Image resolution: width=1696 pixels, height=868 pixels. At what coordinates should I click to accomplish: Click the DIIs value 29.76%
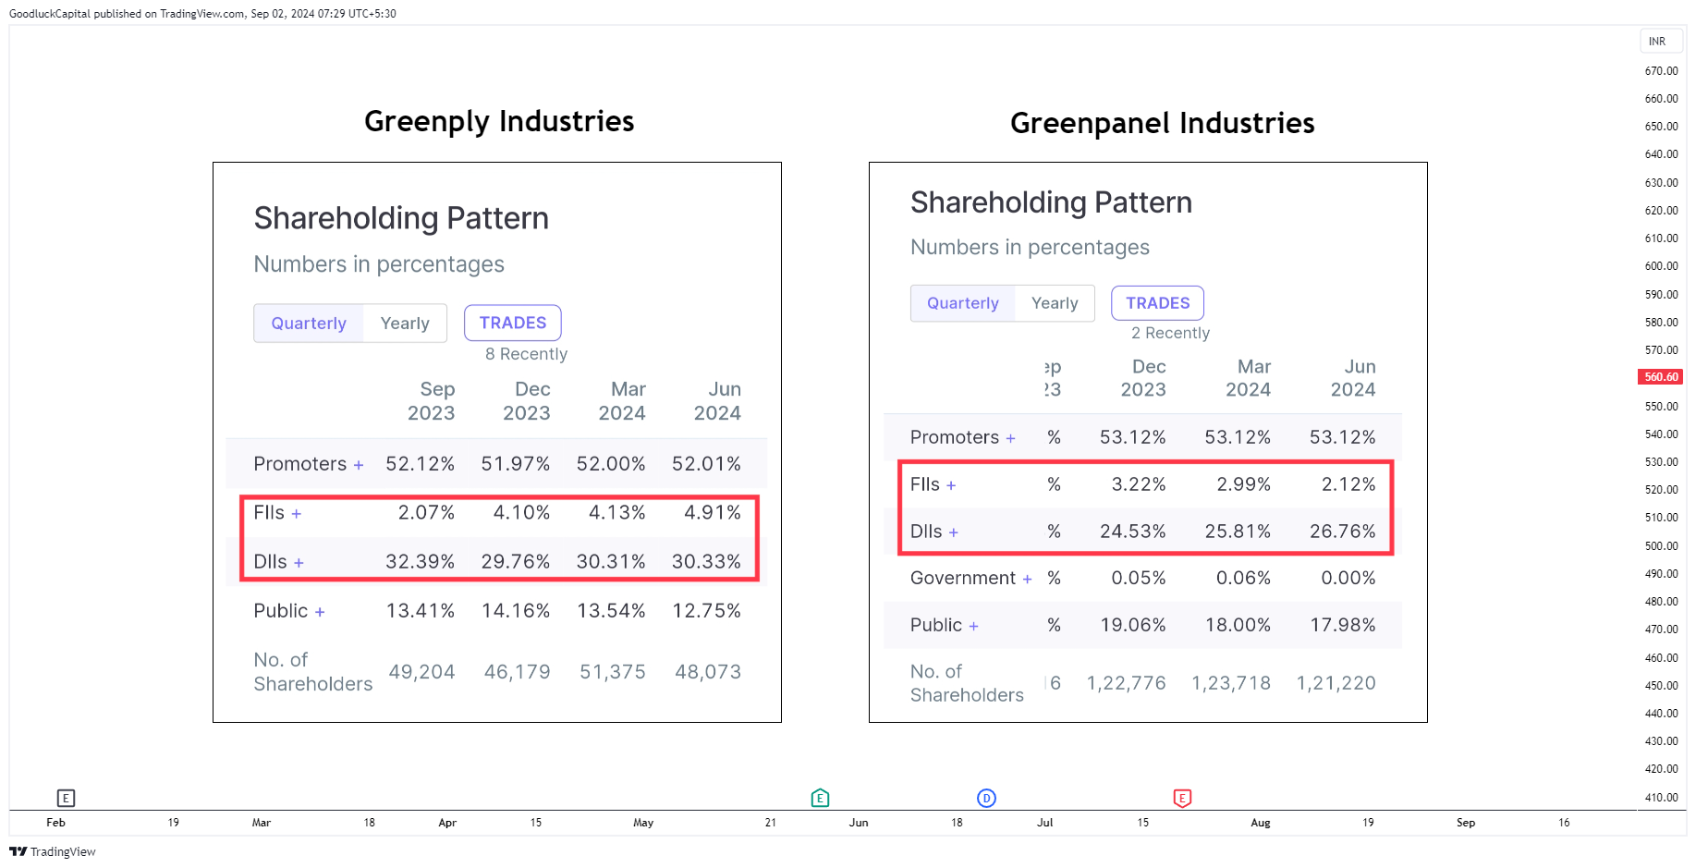pyautogui.click(x=516, y=562)
